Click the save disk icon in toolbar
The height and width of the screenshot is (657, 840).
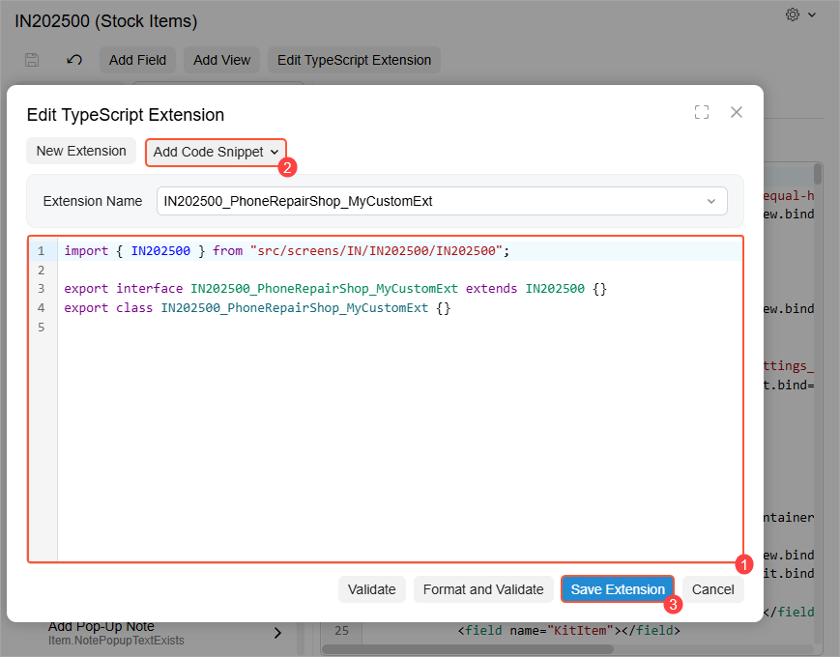(x=32, y=60)
